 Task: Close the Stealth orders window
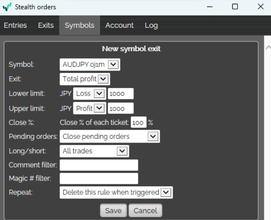261,7
